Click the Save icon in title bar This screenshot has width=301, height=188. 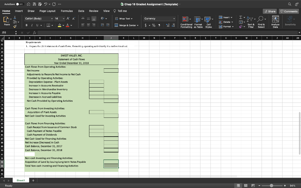[x=34, y=4]
